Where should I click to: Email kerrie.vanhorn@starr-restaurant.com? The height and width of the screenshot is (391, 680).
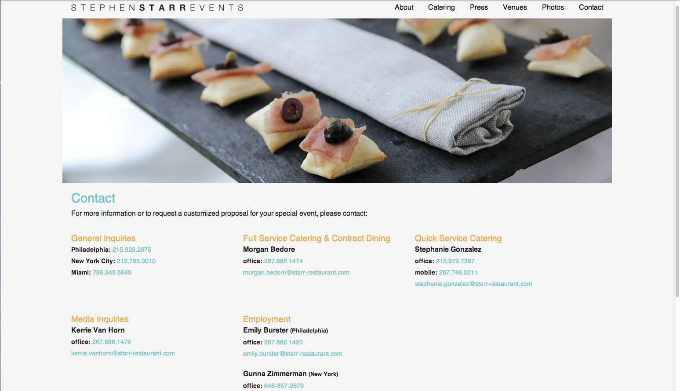pos(123,353)
